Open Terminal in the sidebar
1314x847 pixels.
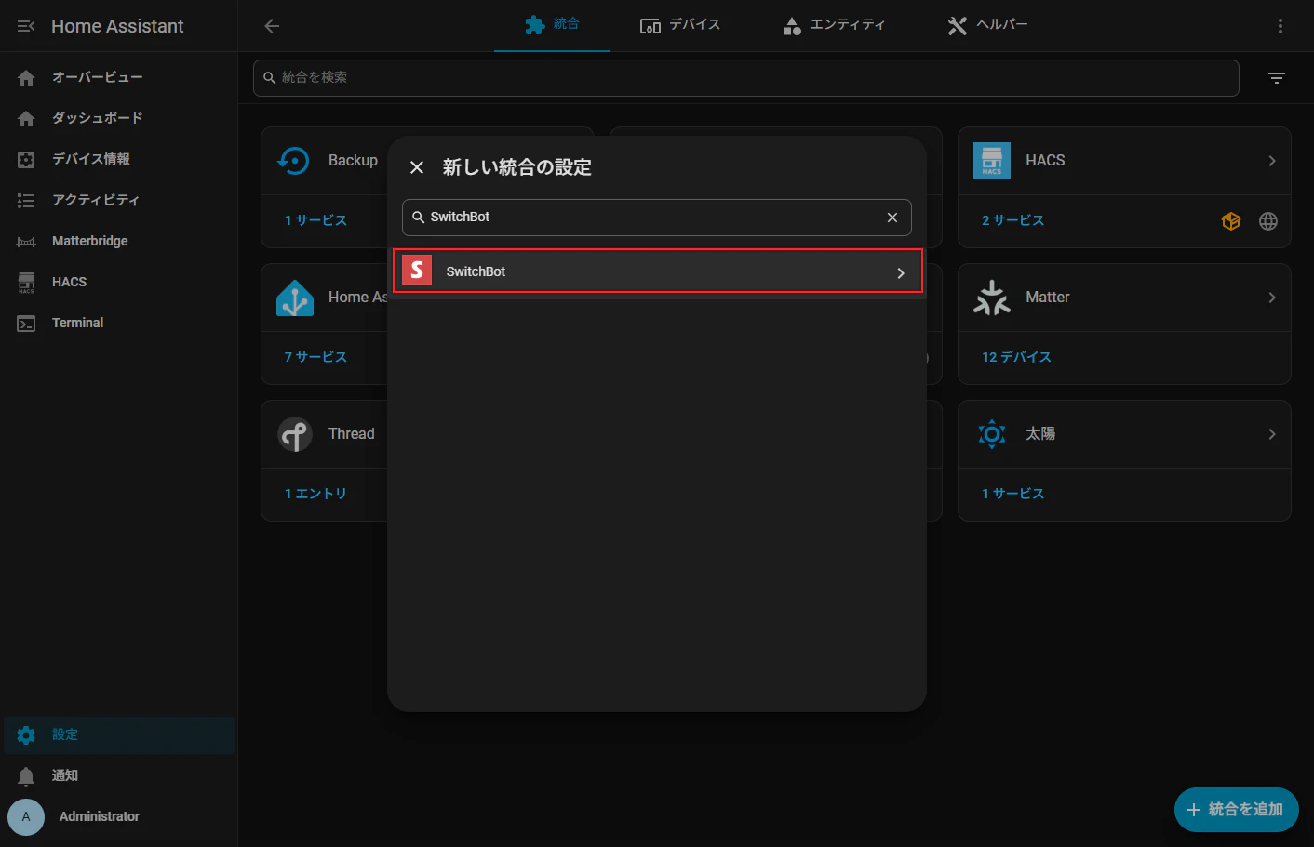coord(119,323)
